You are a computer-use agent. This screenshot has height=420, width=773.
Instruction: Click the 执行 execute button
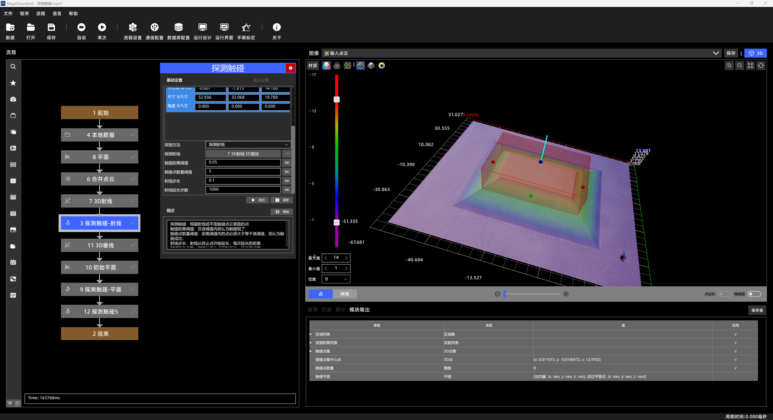258,200
